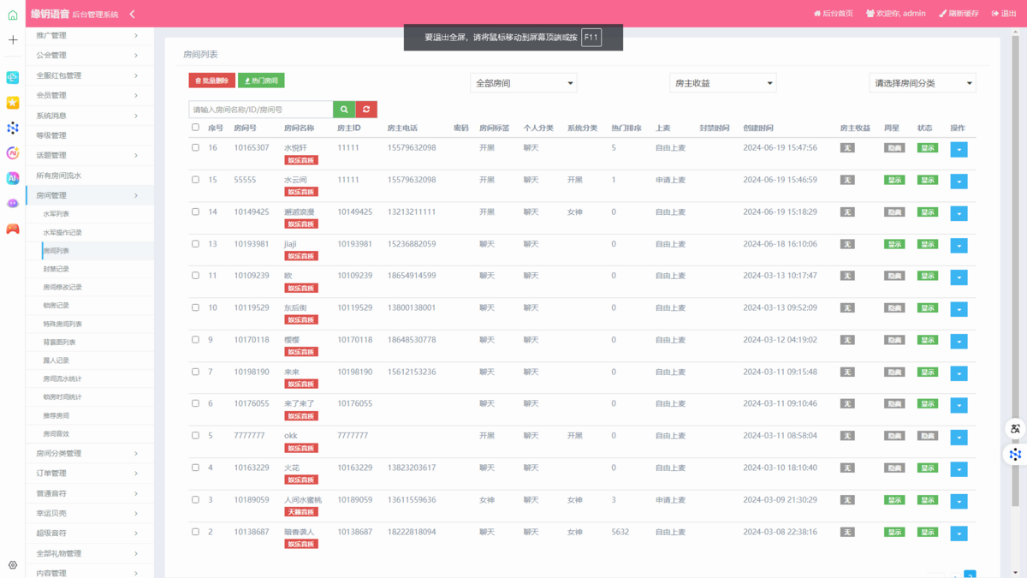
Task: Open the 请选择房间分类 dropdown
Action: coord(923,83)
